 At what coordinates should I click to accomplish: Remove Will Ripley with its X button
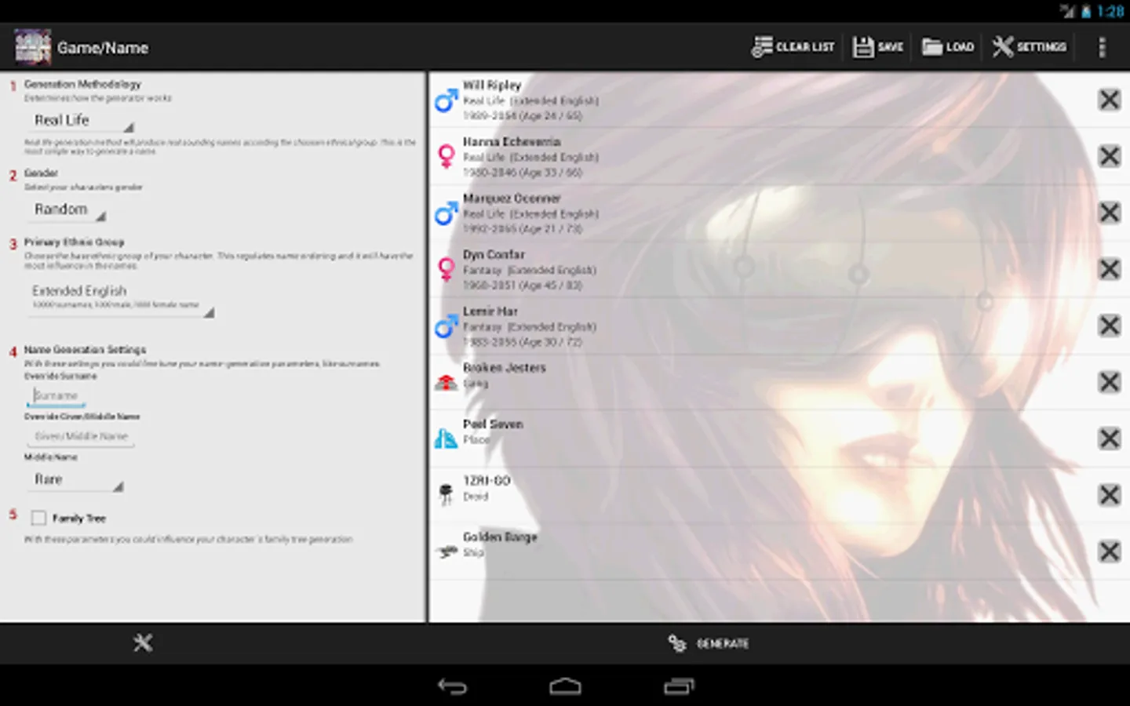1109,100
